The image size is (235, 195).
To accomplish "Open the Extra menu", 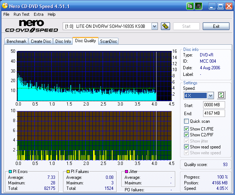I will pos(38,14).
